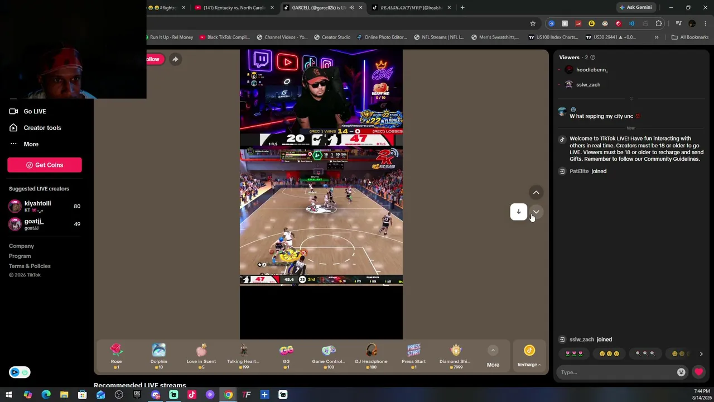Open the US100 Index Charts bookmark

(553, 37)
